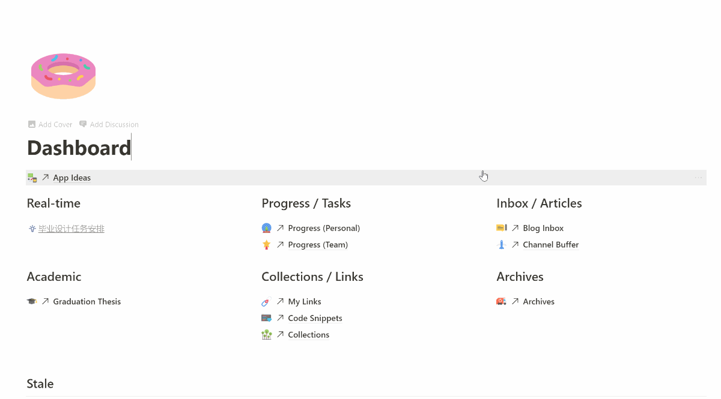Image resolution: width=721 pixels, height=399 pixels.
Task: Open the Graduation Thesis linked page
Action: pyautogui.click(x=87, y=302)
